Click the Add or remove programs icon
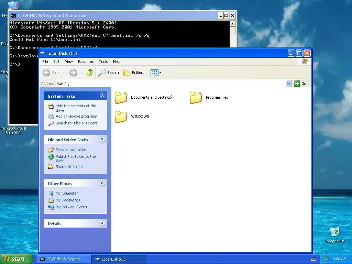The height and width of the screenshot is (264, 352). (x=51, y=116)
